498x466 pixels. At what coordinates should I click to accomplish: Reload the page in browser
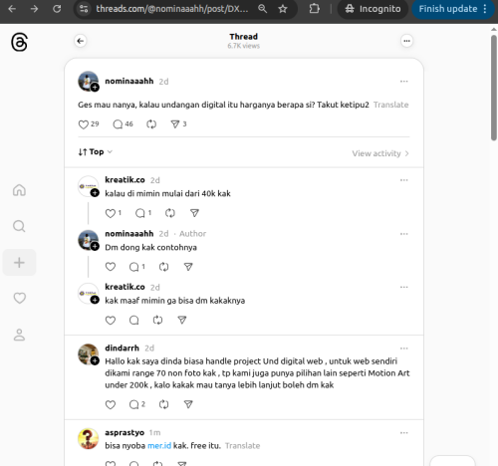click(57, 9)
